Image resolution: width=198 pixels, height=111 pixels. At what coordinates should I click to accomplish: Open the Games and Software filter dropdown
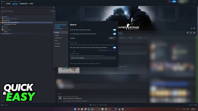[25, 11]
